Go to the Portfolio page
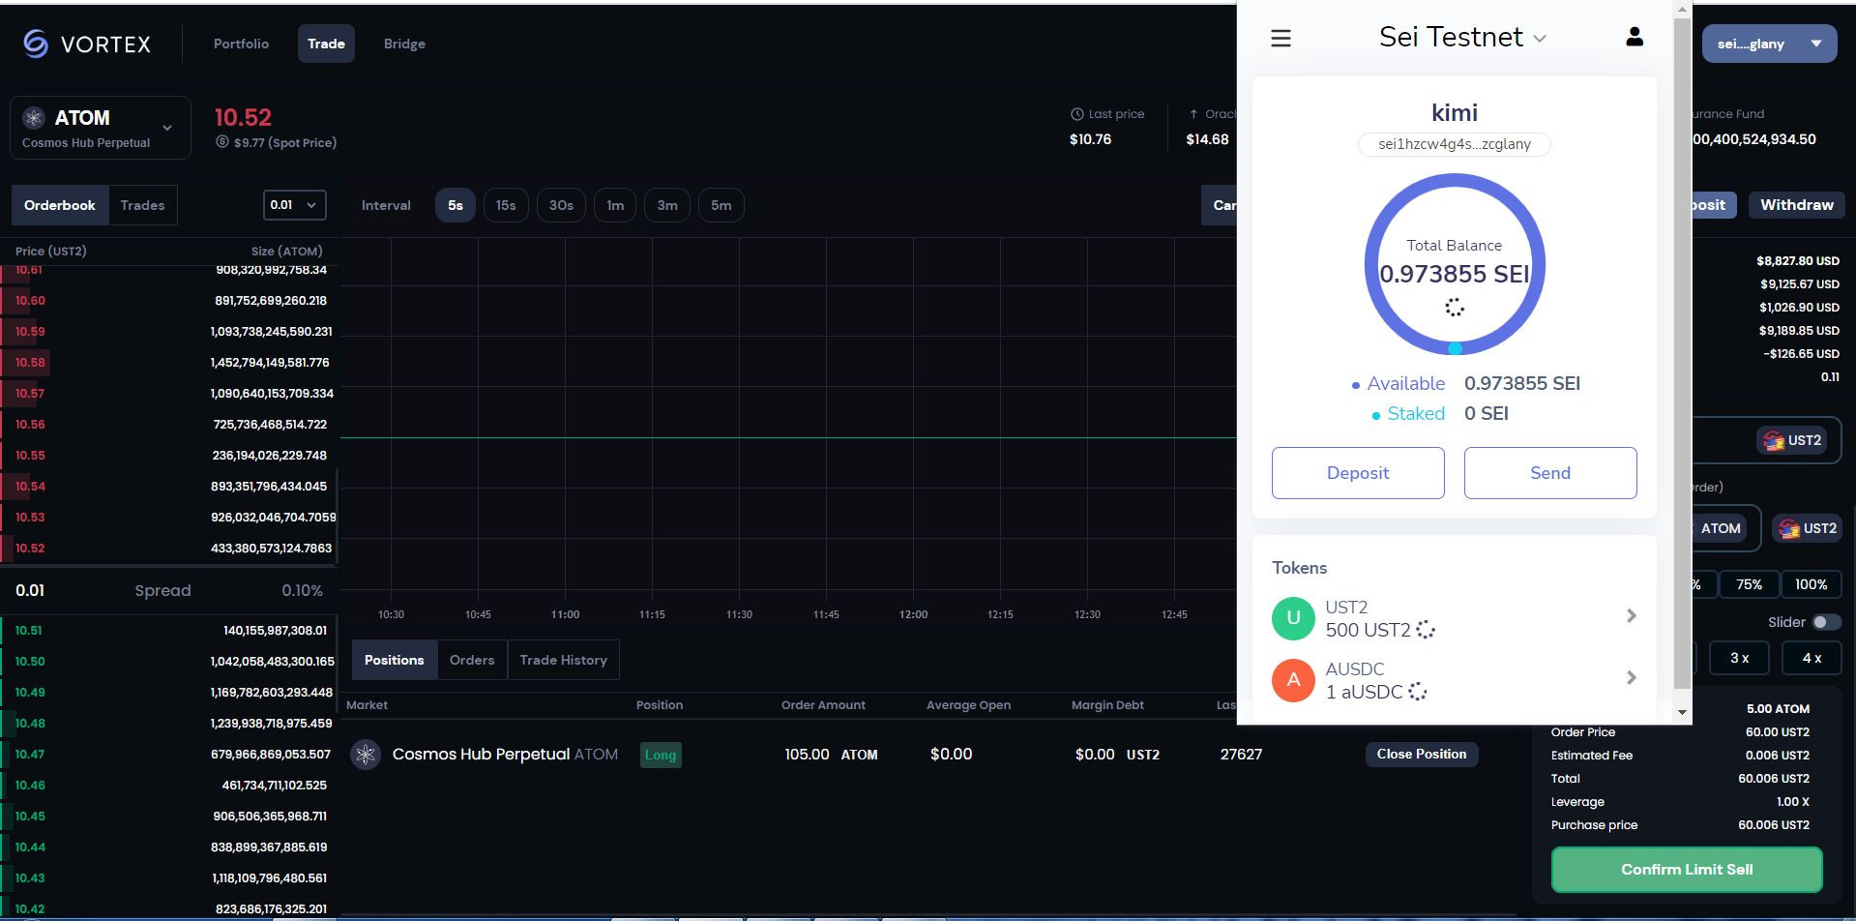The width and height of the screenshot is (1856, 921). [x=241, y=44]
